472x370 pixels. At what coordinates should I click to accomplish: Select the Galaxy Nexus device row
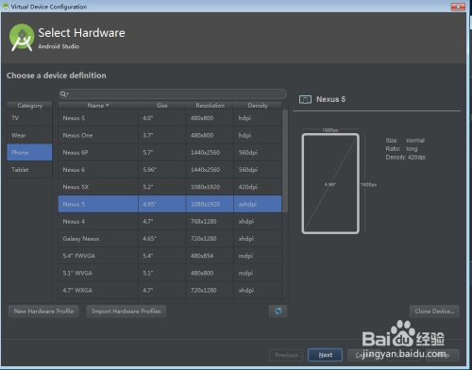point(170,239)
